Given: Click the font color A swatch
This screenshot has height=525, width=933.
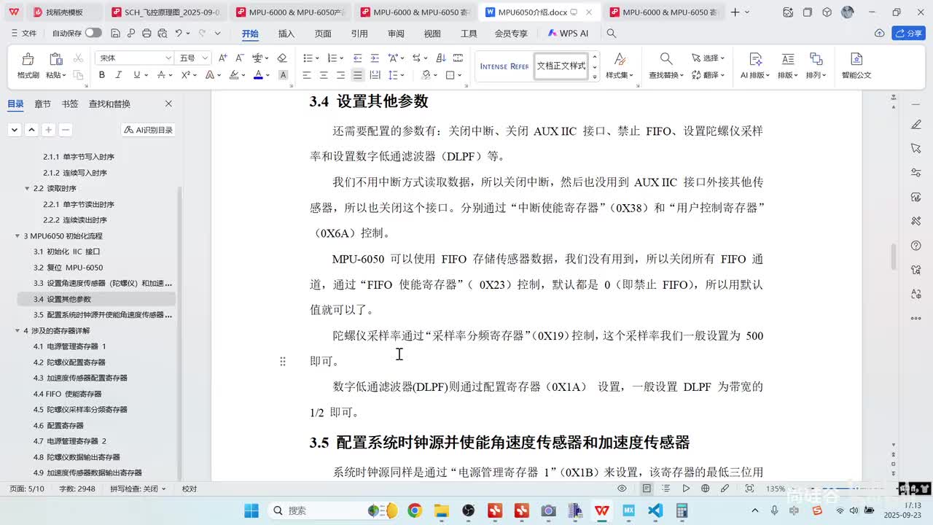Looking at the screenshot, I should click(257, 75).
